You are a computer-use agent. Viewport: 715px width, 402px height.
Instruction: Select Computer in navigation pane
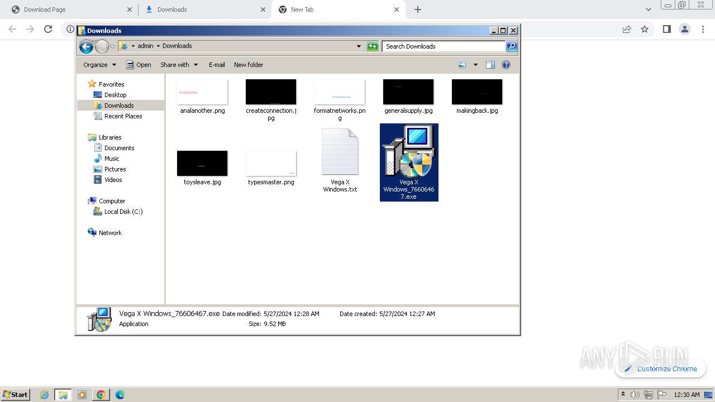pyautogui.click(x=112, y=201)
